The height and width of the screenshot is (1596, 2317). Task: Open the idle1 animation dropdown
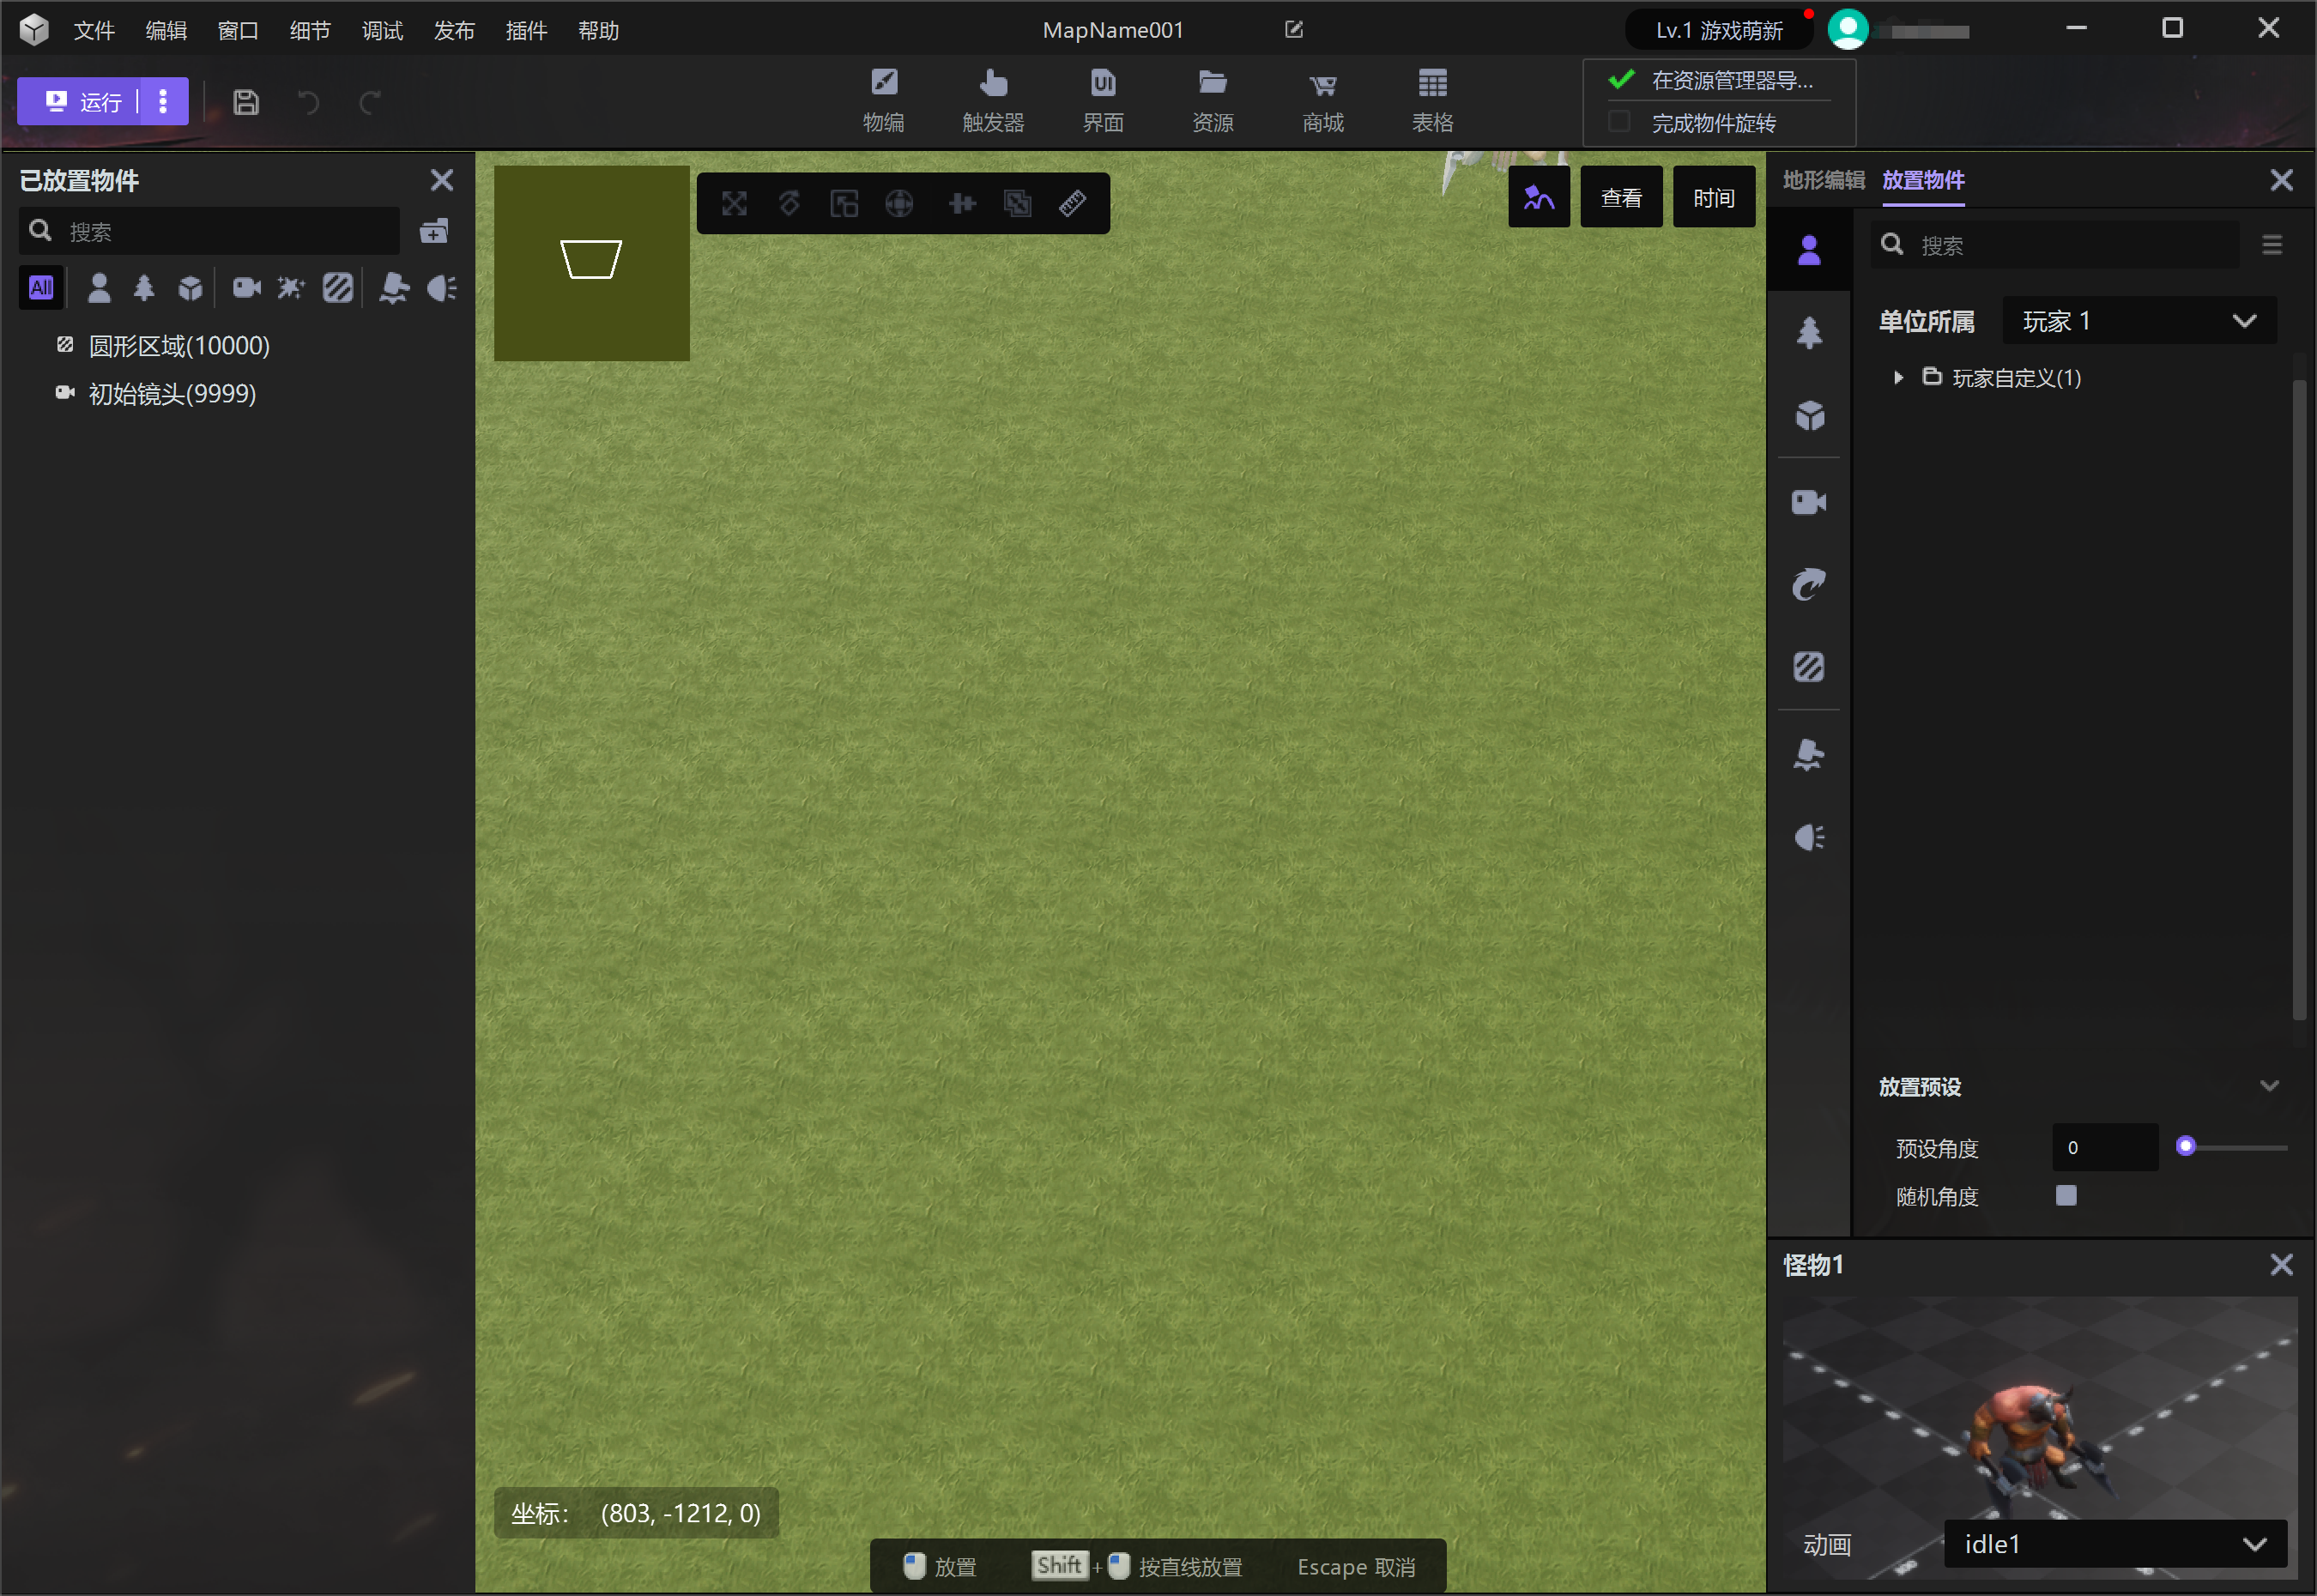pyautogui.click(x=2115, y=1544)
